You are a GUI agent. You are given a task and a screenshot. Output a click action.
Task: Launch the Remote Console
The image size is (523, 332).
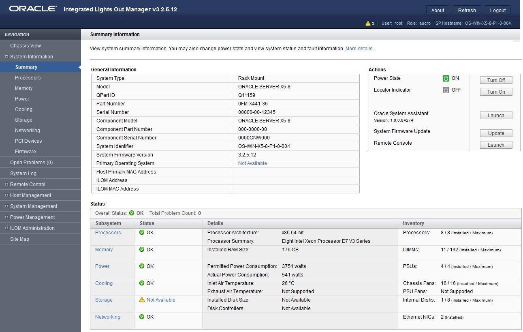(496, 145)
